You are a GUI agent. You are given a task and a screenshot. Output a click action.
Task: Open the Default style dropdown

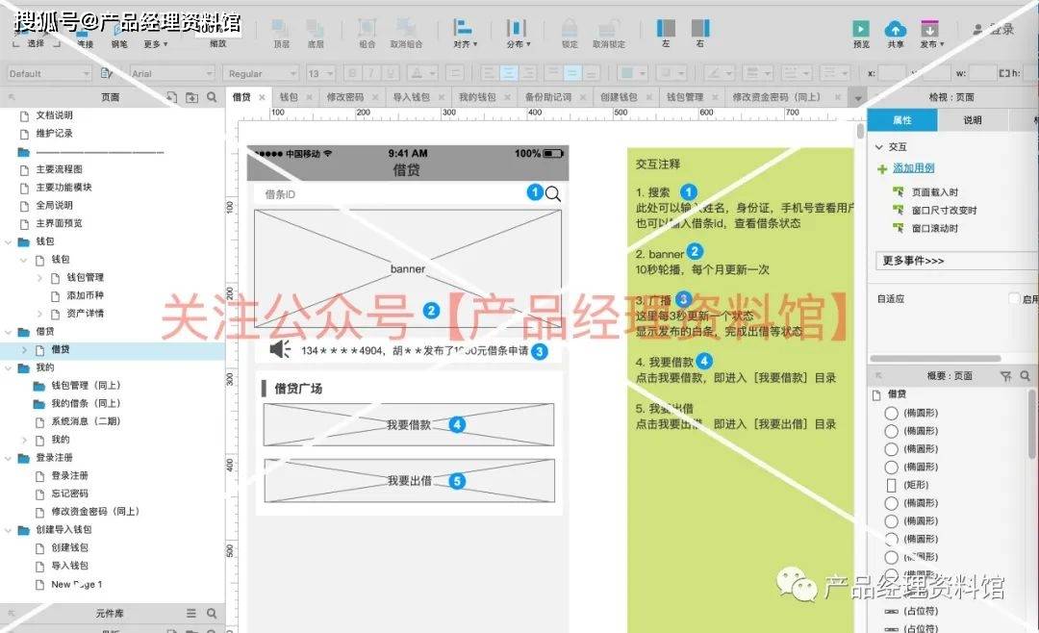click(x=49, y=73)
